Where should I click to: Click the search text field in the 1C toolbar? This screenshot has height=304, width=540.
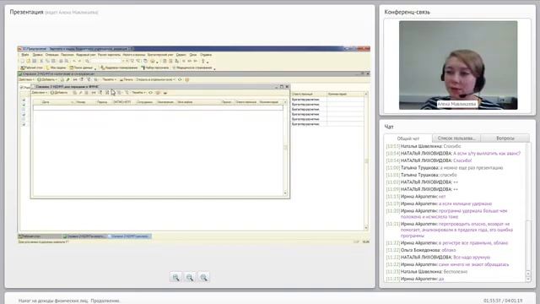[106, 61]
